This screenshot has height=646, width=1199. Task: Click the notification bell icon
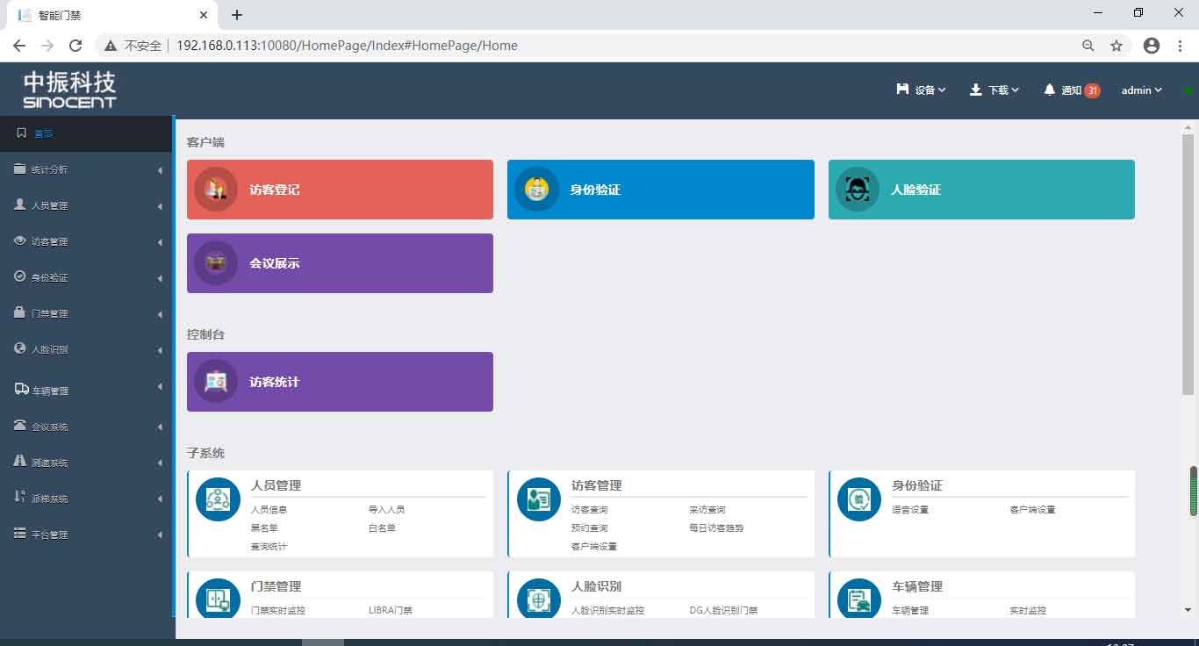click(x=1049, y=90)
